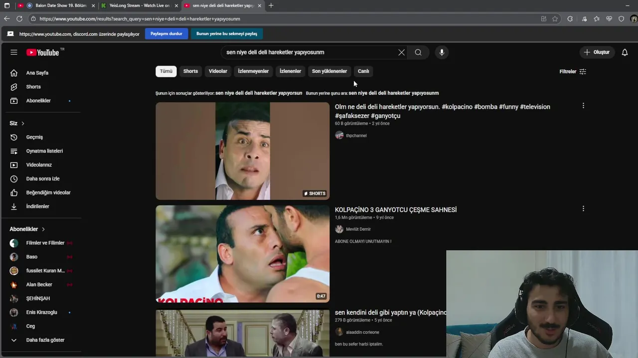Open the KOLPAÇİNO 3 GANYOTCU video thumbnail

[x=242, y=254]
